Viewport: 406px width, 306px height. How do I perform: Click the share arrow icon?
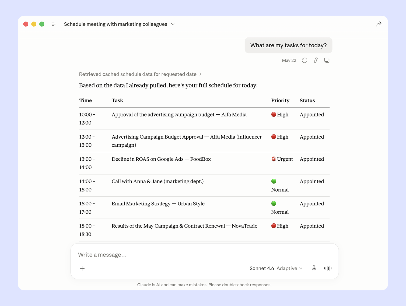[x=379, y=24]
